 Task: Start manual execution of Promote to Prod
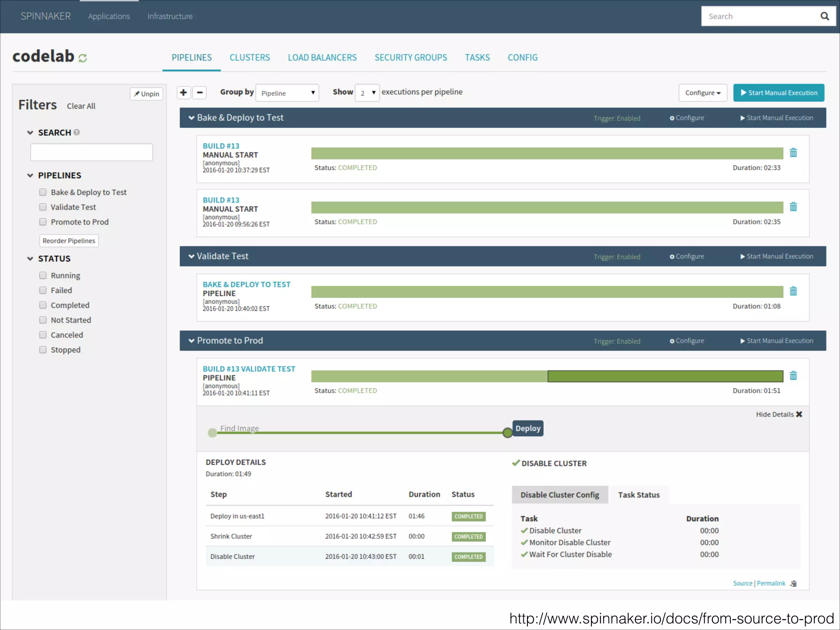pyautogui.click(x=776, y=341)
